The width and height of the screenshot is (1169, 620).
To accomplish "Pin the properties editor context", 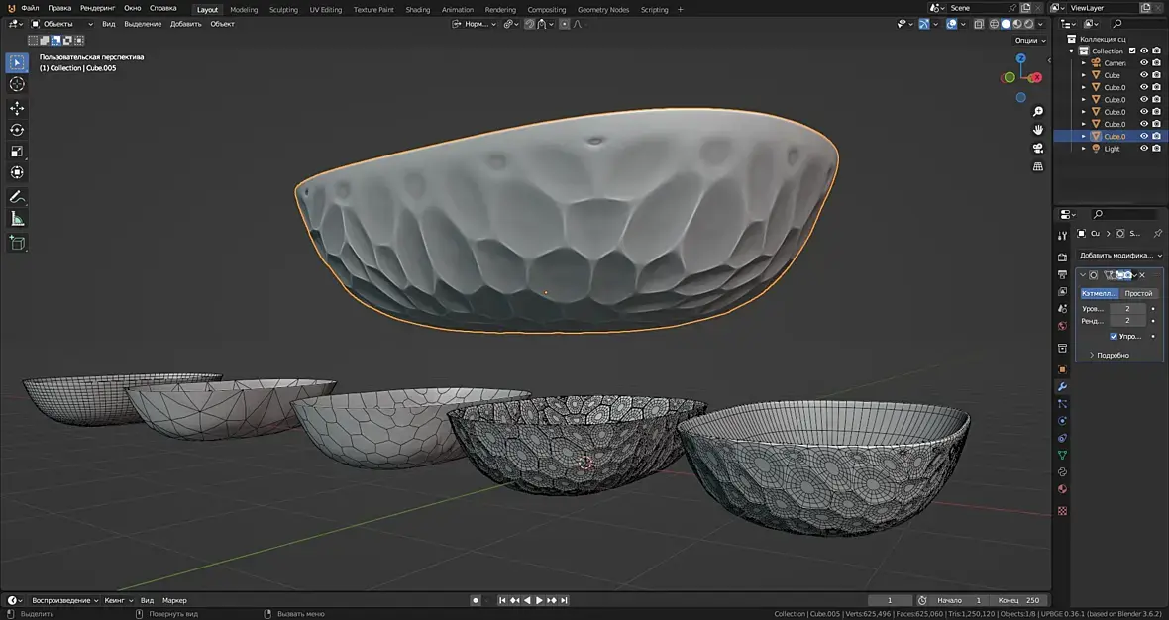I will coord(1158,234).
